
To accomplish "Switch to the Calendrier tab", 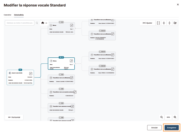I will click(x=8, y=15).
